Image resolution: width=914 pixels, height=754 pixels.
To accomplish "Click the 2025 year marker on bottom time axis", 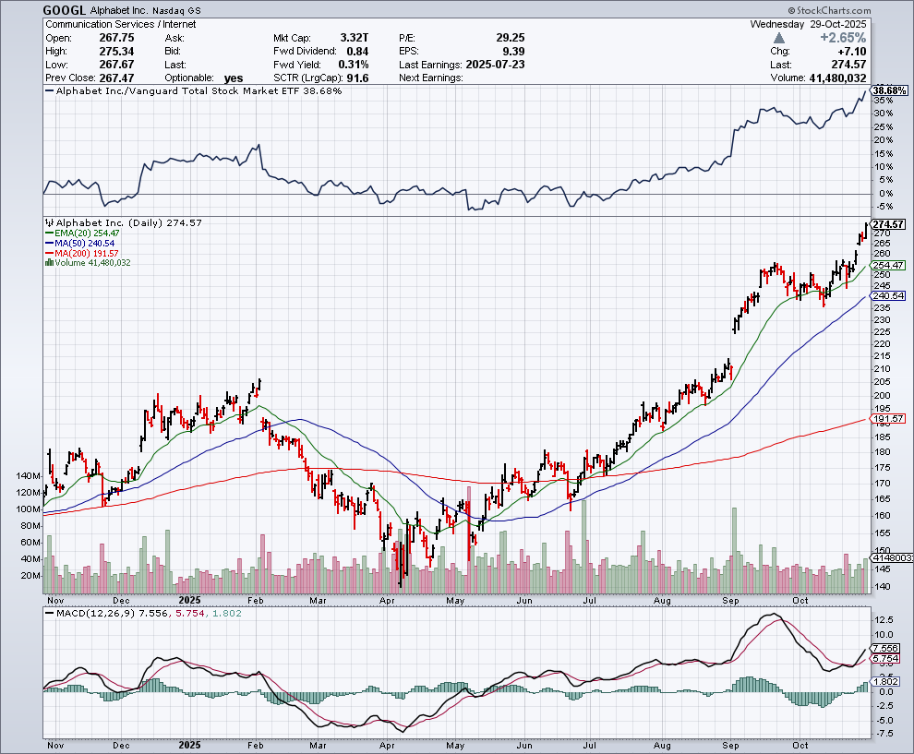I will pyautogui.click(x=189, y=744).
